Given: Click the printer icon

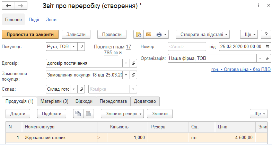Looking at the screenshot, I should 159,35.
